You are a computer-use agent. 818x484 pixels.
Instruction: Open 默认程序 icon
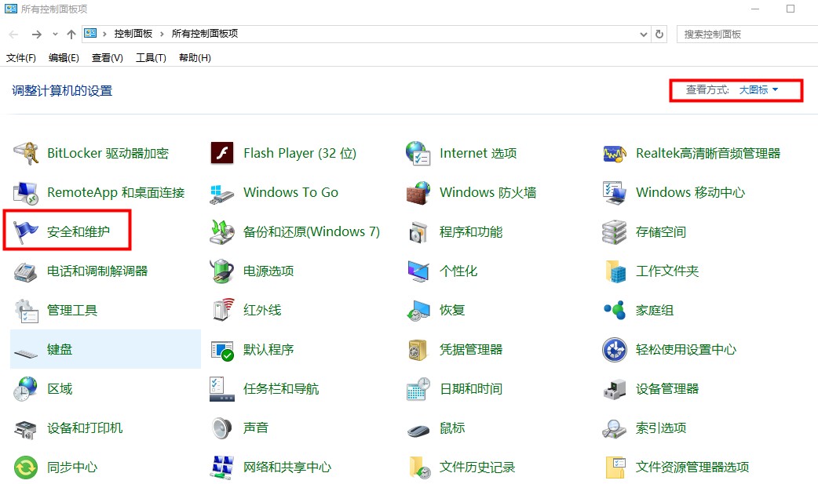pos(221,351)
